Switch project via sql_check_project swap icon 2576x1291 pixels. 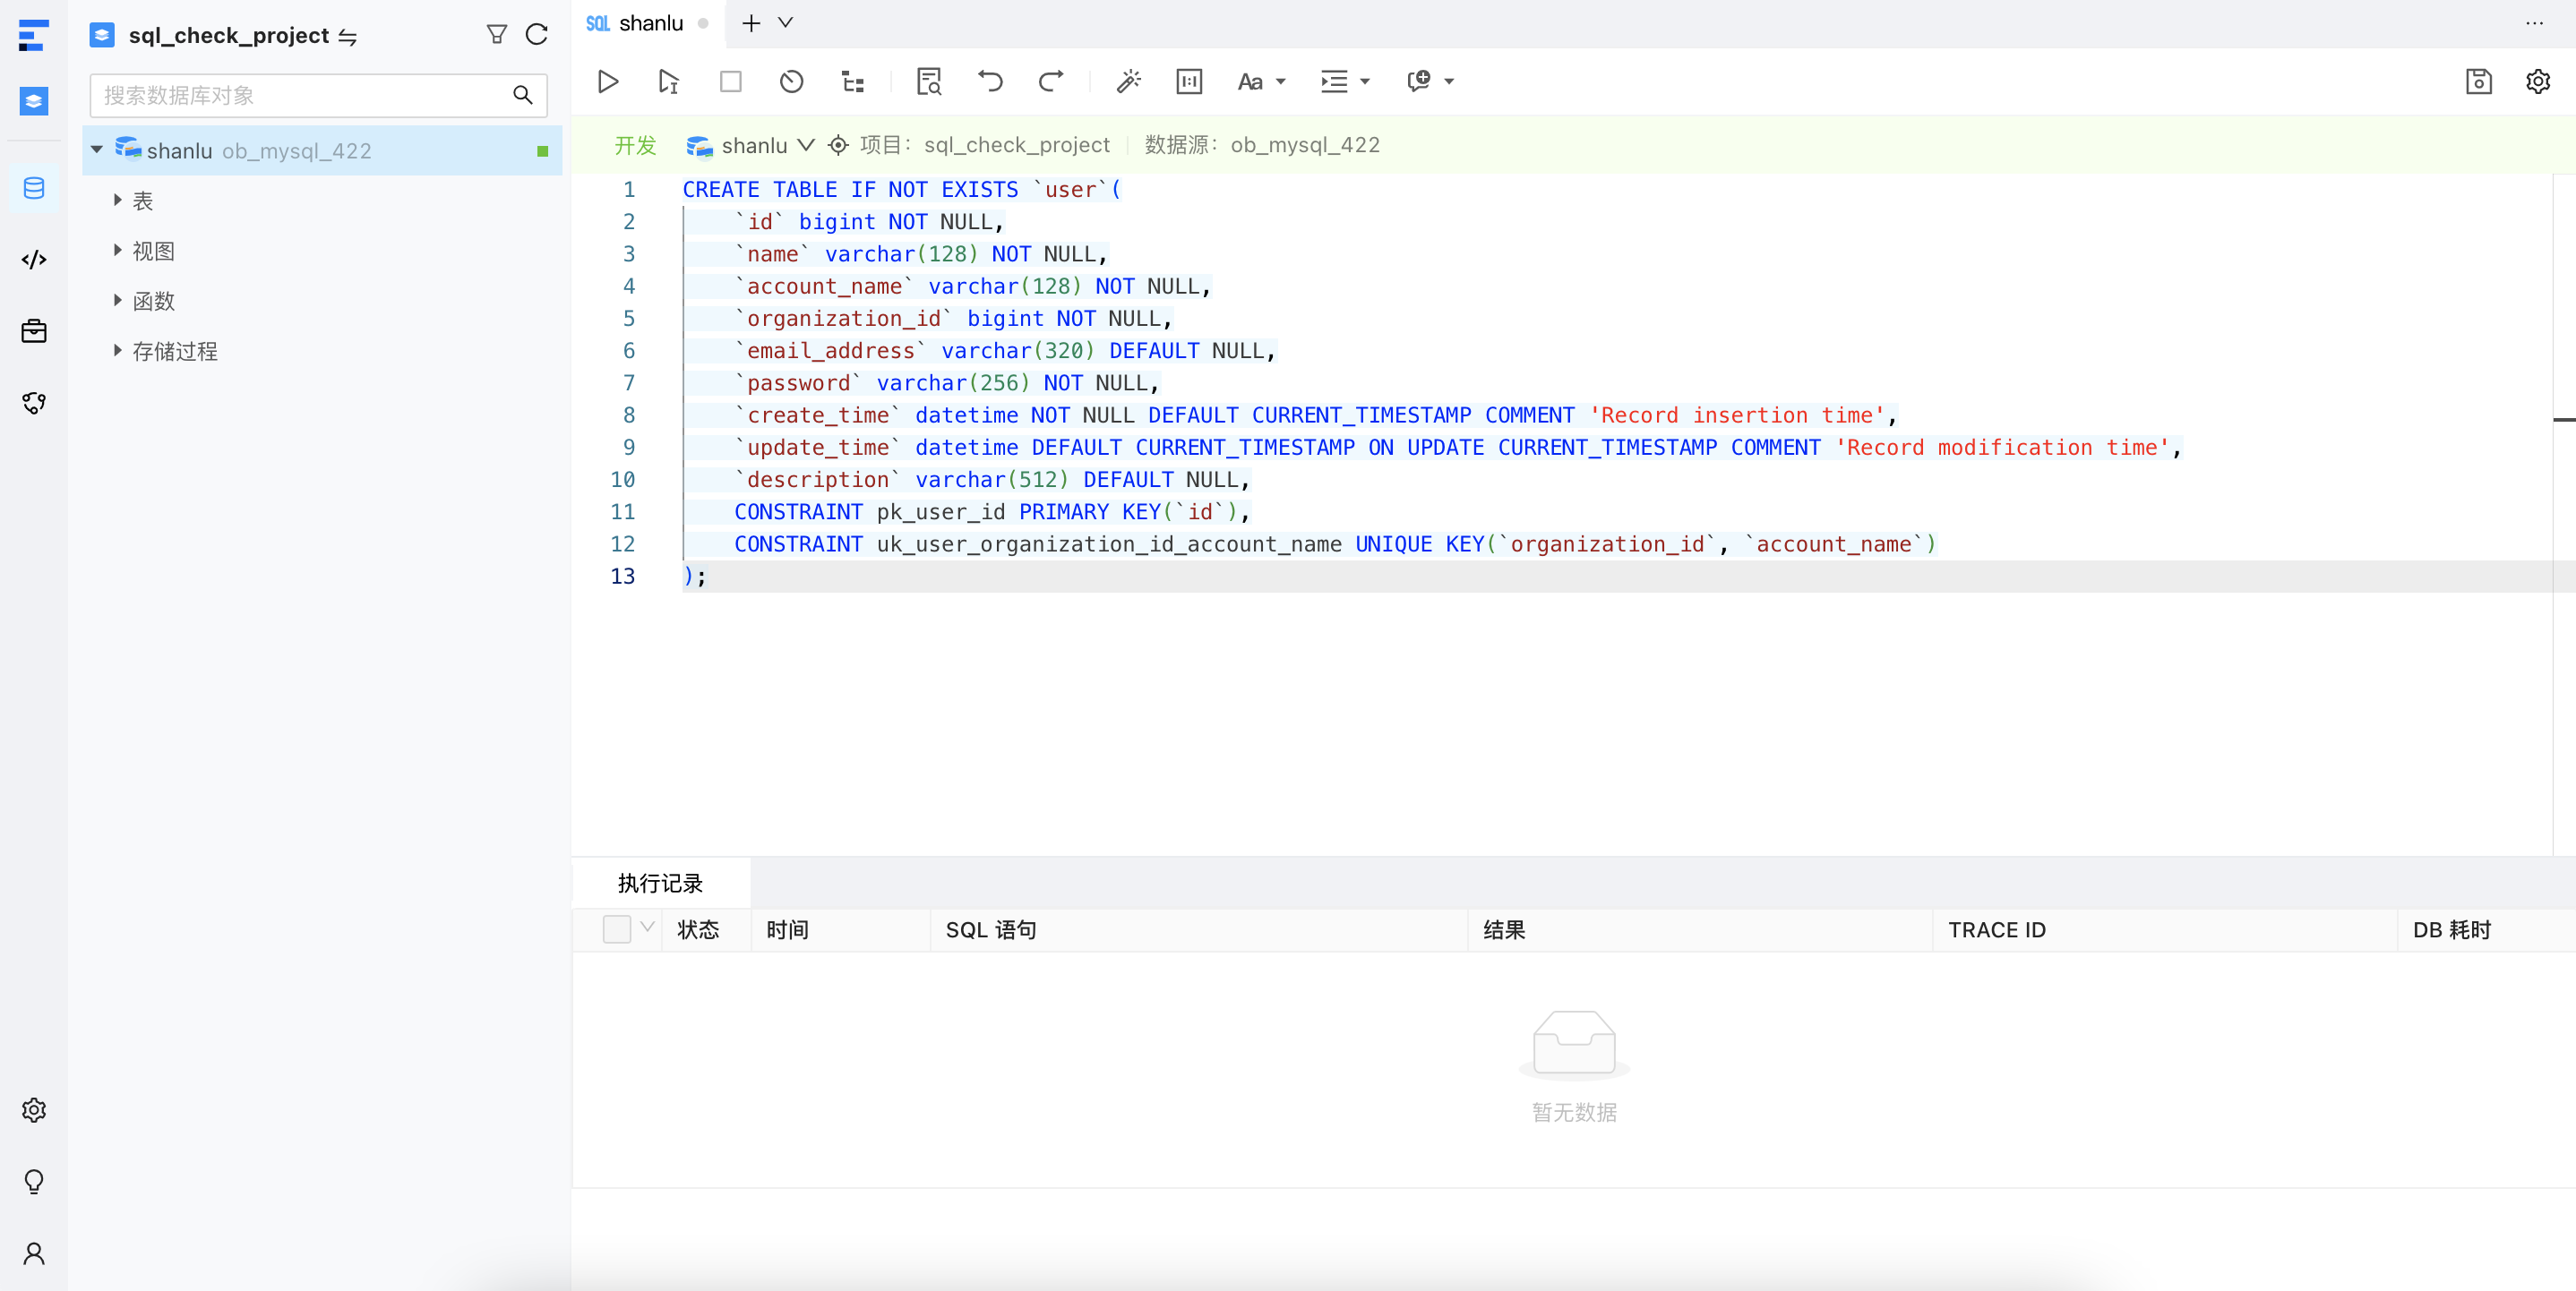click(x=347, y=37)
